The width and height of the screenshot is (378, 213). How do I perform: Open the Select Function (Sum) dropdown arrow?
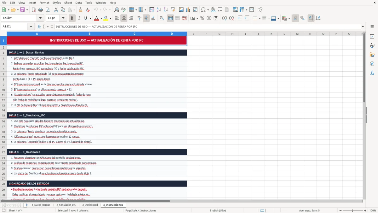click(x=48, y=27)
